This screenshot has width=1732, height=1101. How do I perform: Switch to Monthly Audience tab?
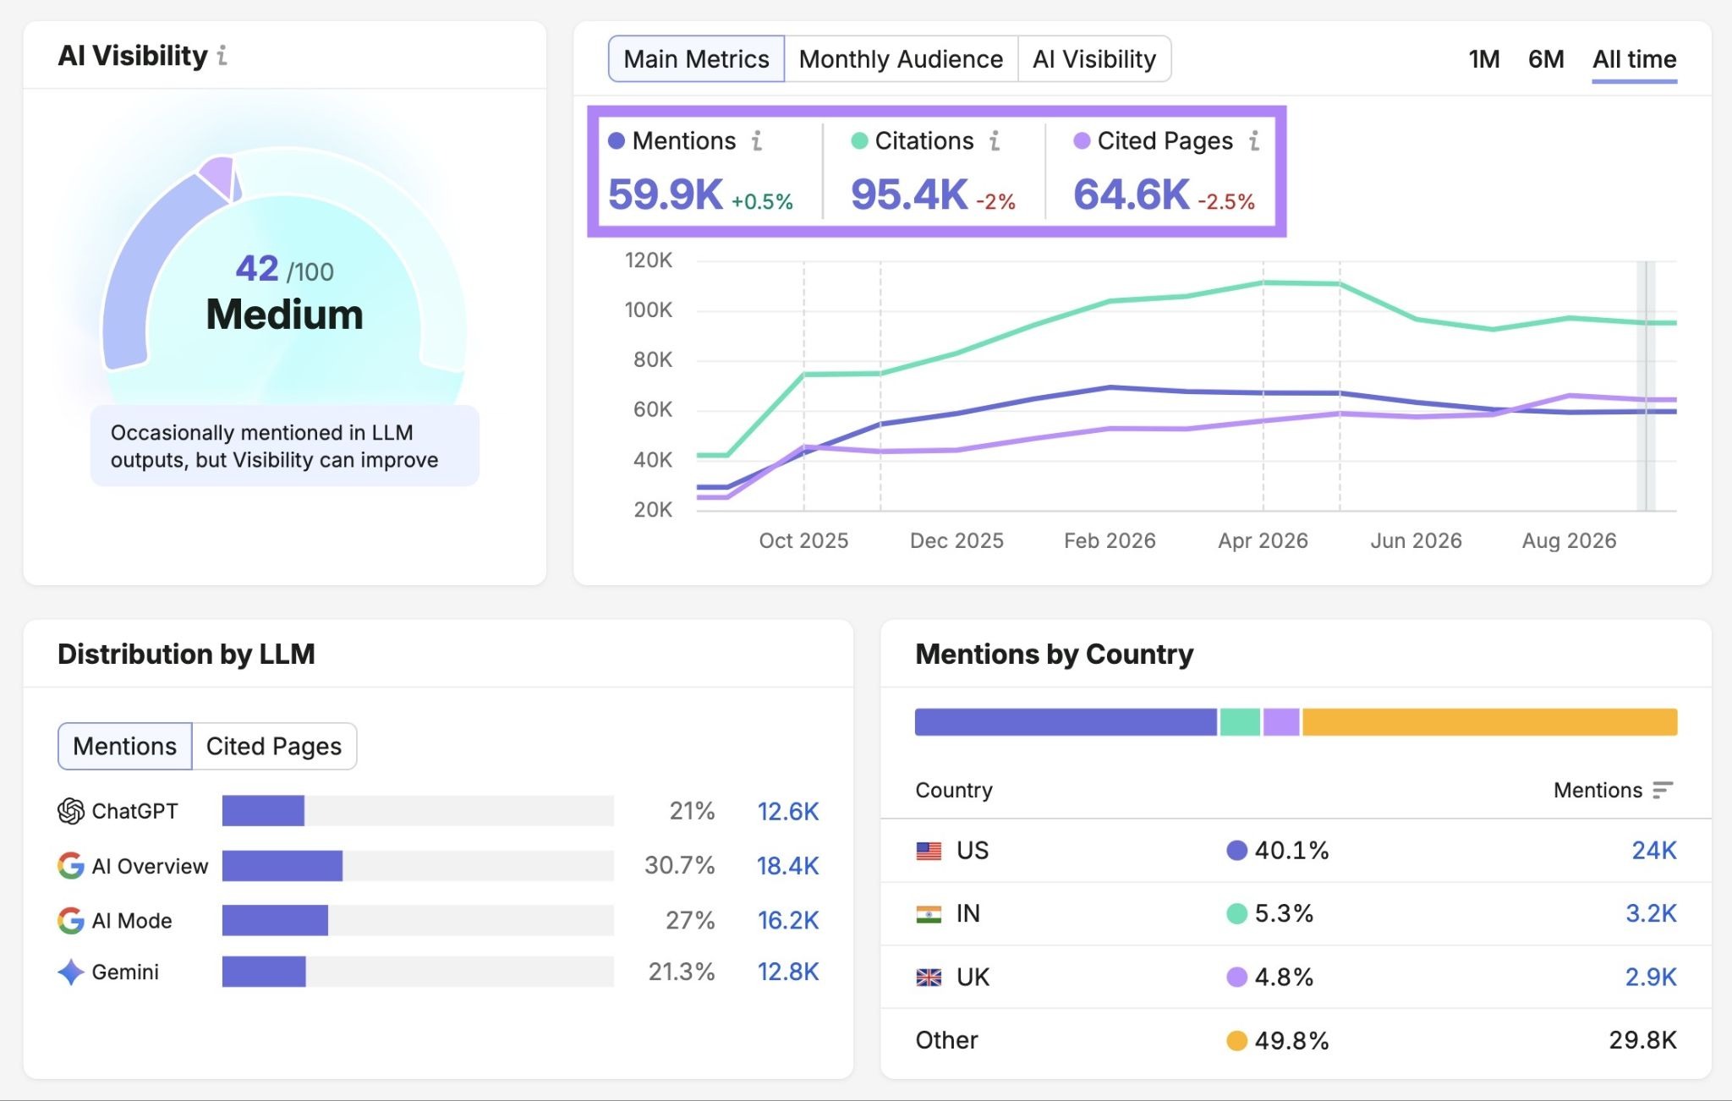click(901, 59)
